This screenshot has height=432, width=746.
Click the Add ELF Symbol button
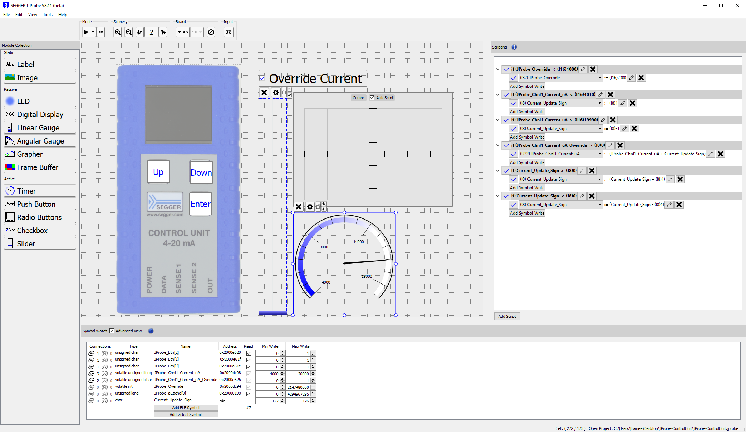pyautogui.click(x=186, y=408)
